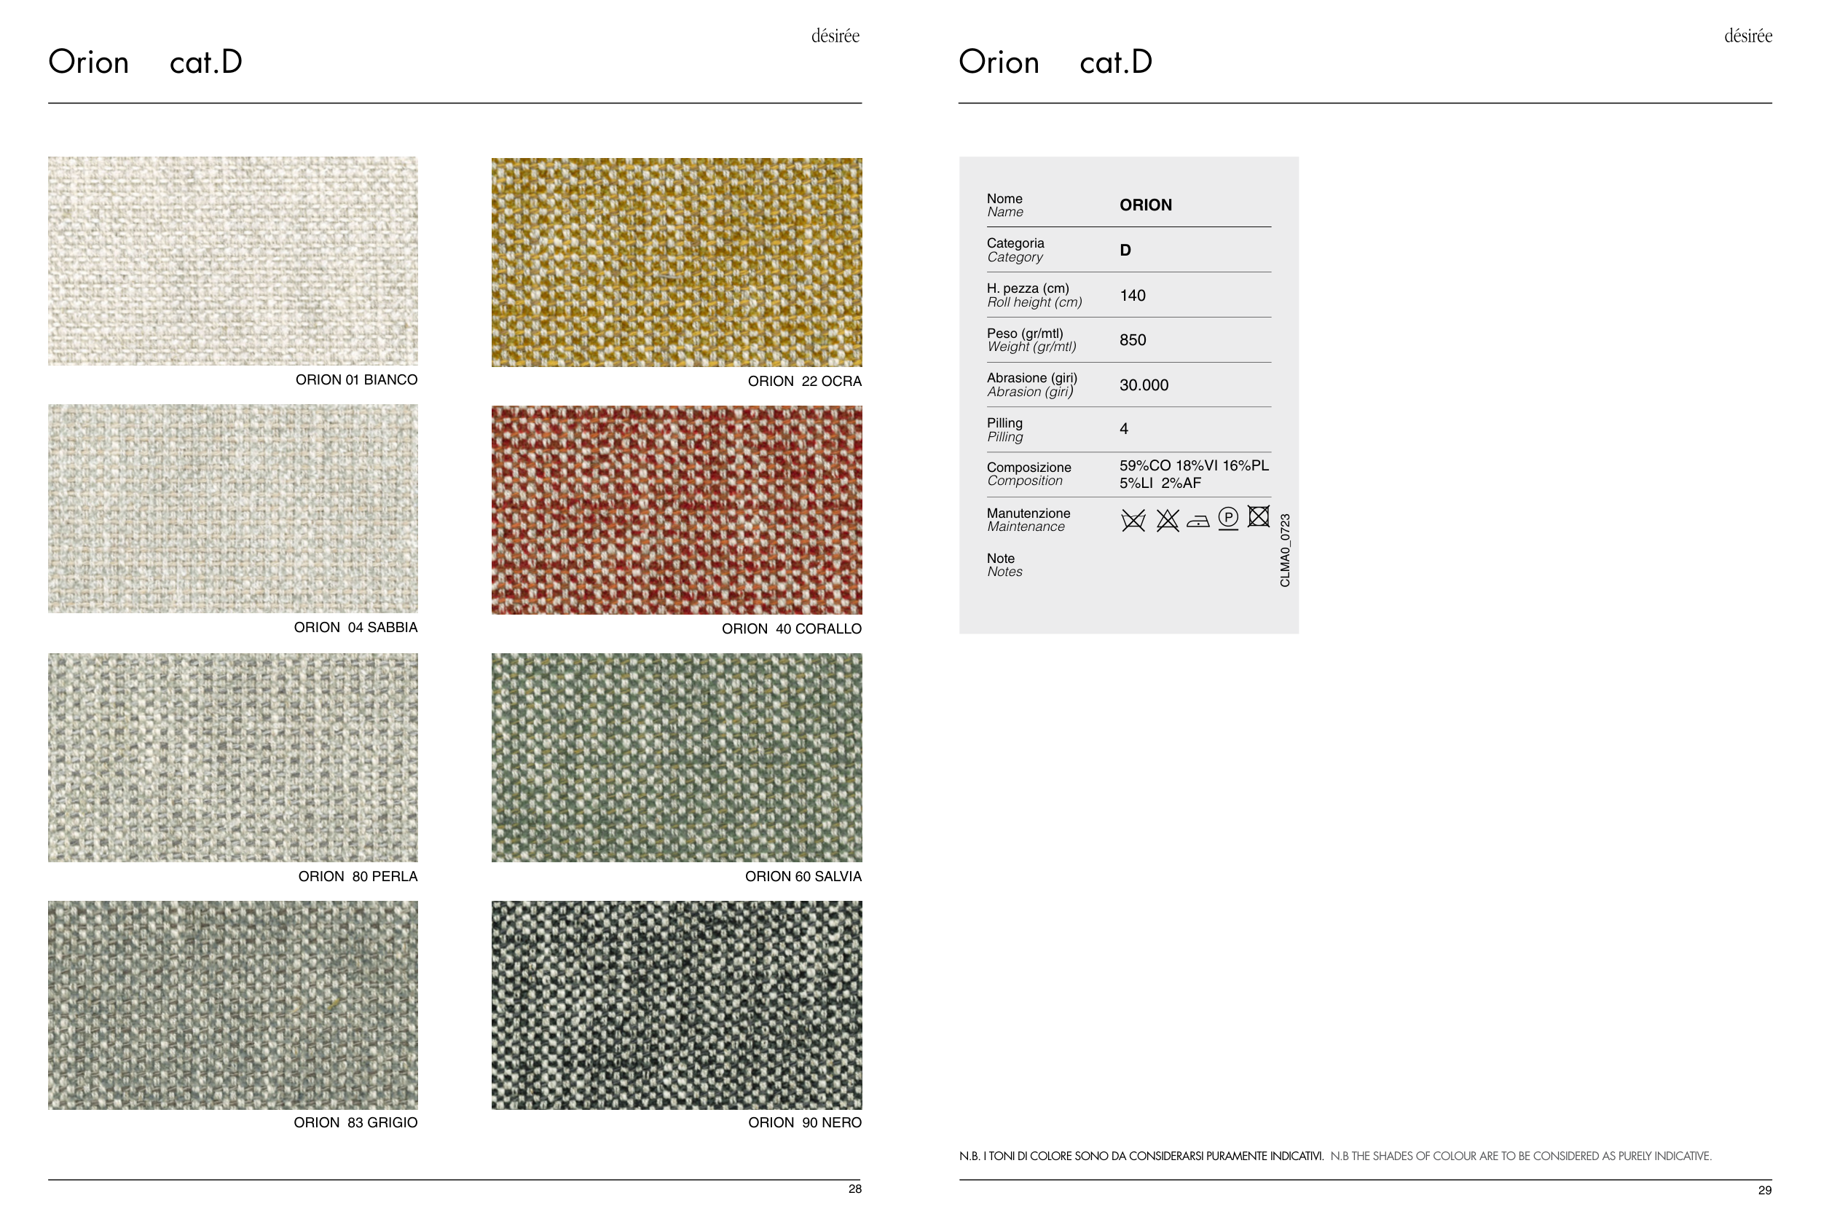The width and height of the screenshot is (1821, 1214).
Task: Click the do-not-tumble-dry symbol
Action: [1258, 516]
